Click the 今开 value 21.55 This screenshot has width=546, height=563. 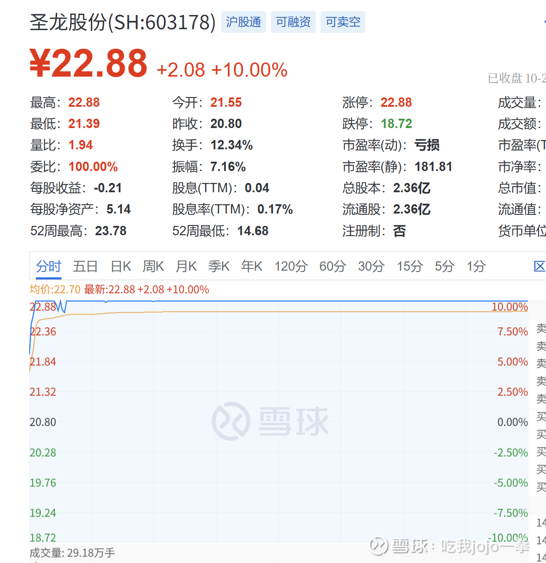(x=226, y=102)
